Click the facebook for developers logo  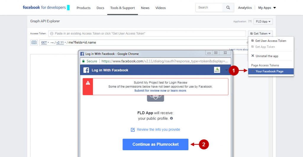[46, 7]
